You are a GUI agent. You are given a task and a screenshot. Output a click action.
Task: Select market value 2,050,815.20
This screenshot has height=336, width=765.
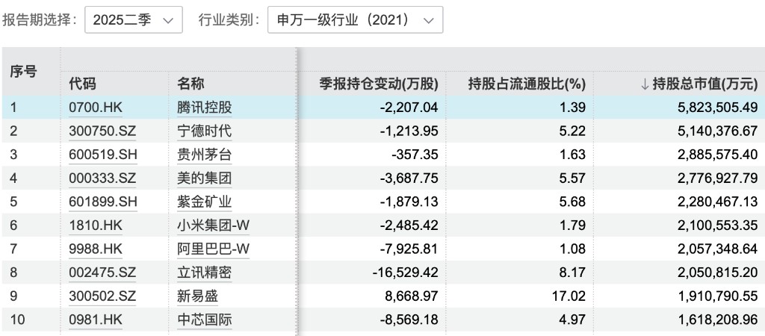tap(718, 273)
